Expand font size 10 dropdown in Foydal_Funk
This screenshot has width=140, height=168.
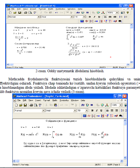tap(86, 111)
